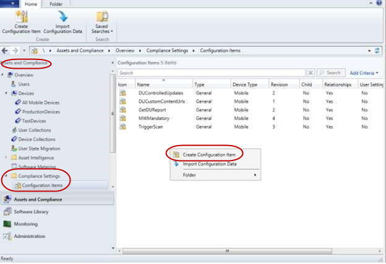This screenshot has width=386, height=264.
Task: Click the refresh icon in address bar
Action: (x=377, y=50)
